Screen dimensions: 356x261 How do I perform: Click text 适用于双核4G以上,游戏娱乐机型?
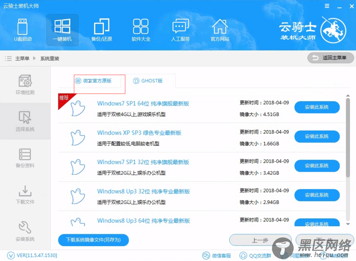[131, 114]
